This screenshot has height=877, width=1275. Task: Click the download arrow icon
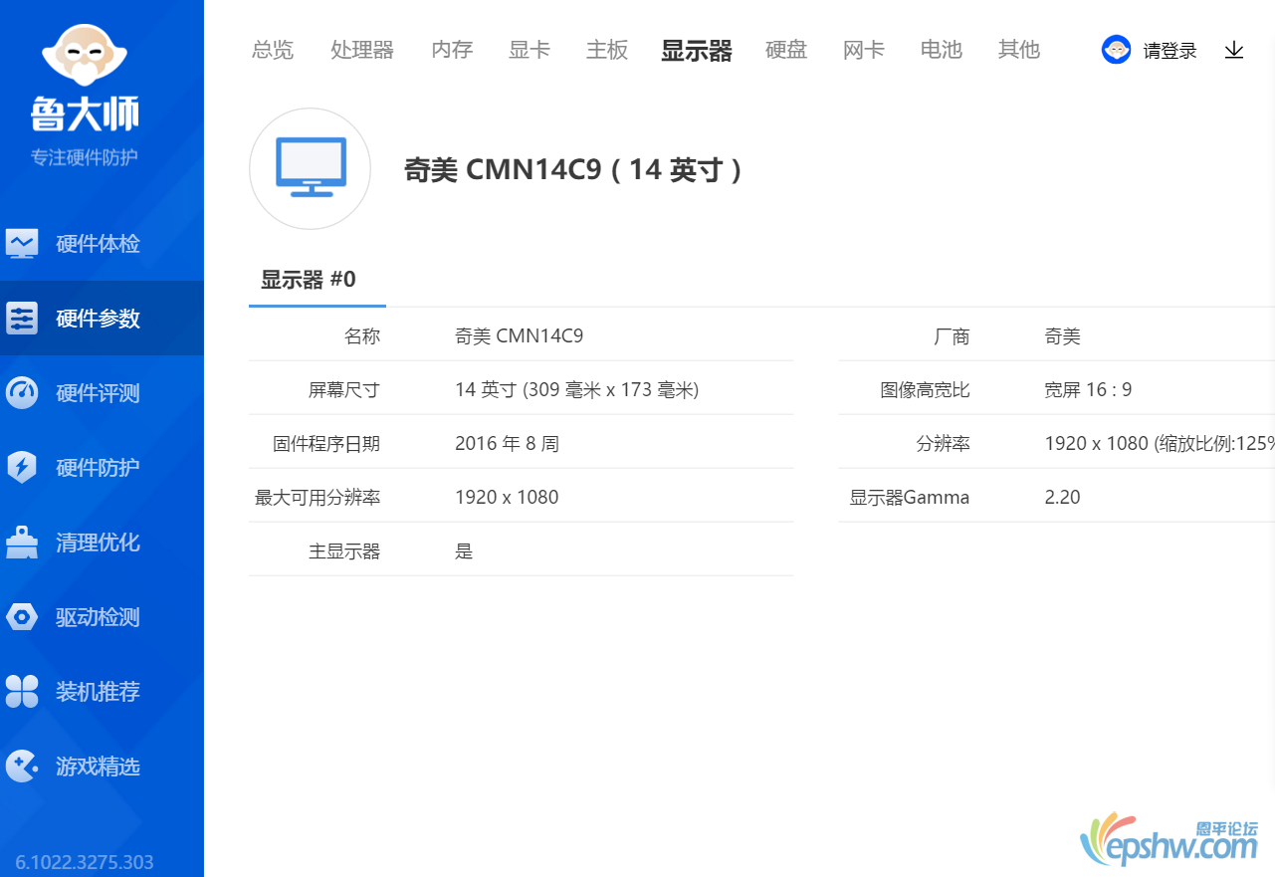coord(1234,50)
